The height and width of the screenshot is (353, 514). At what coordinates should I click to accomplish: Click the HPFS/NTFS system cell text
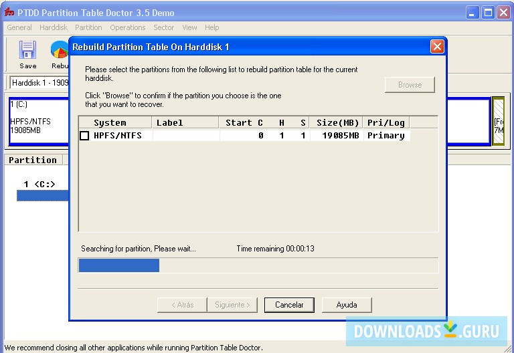[118, 136]
